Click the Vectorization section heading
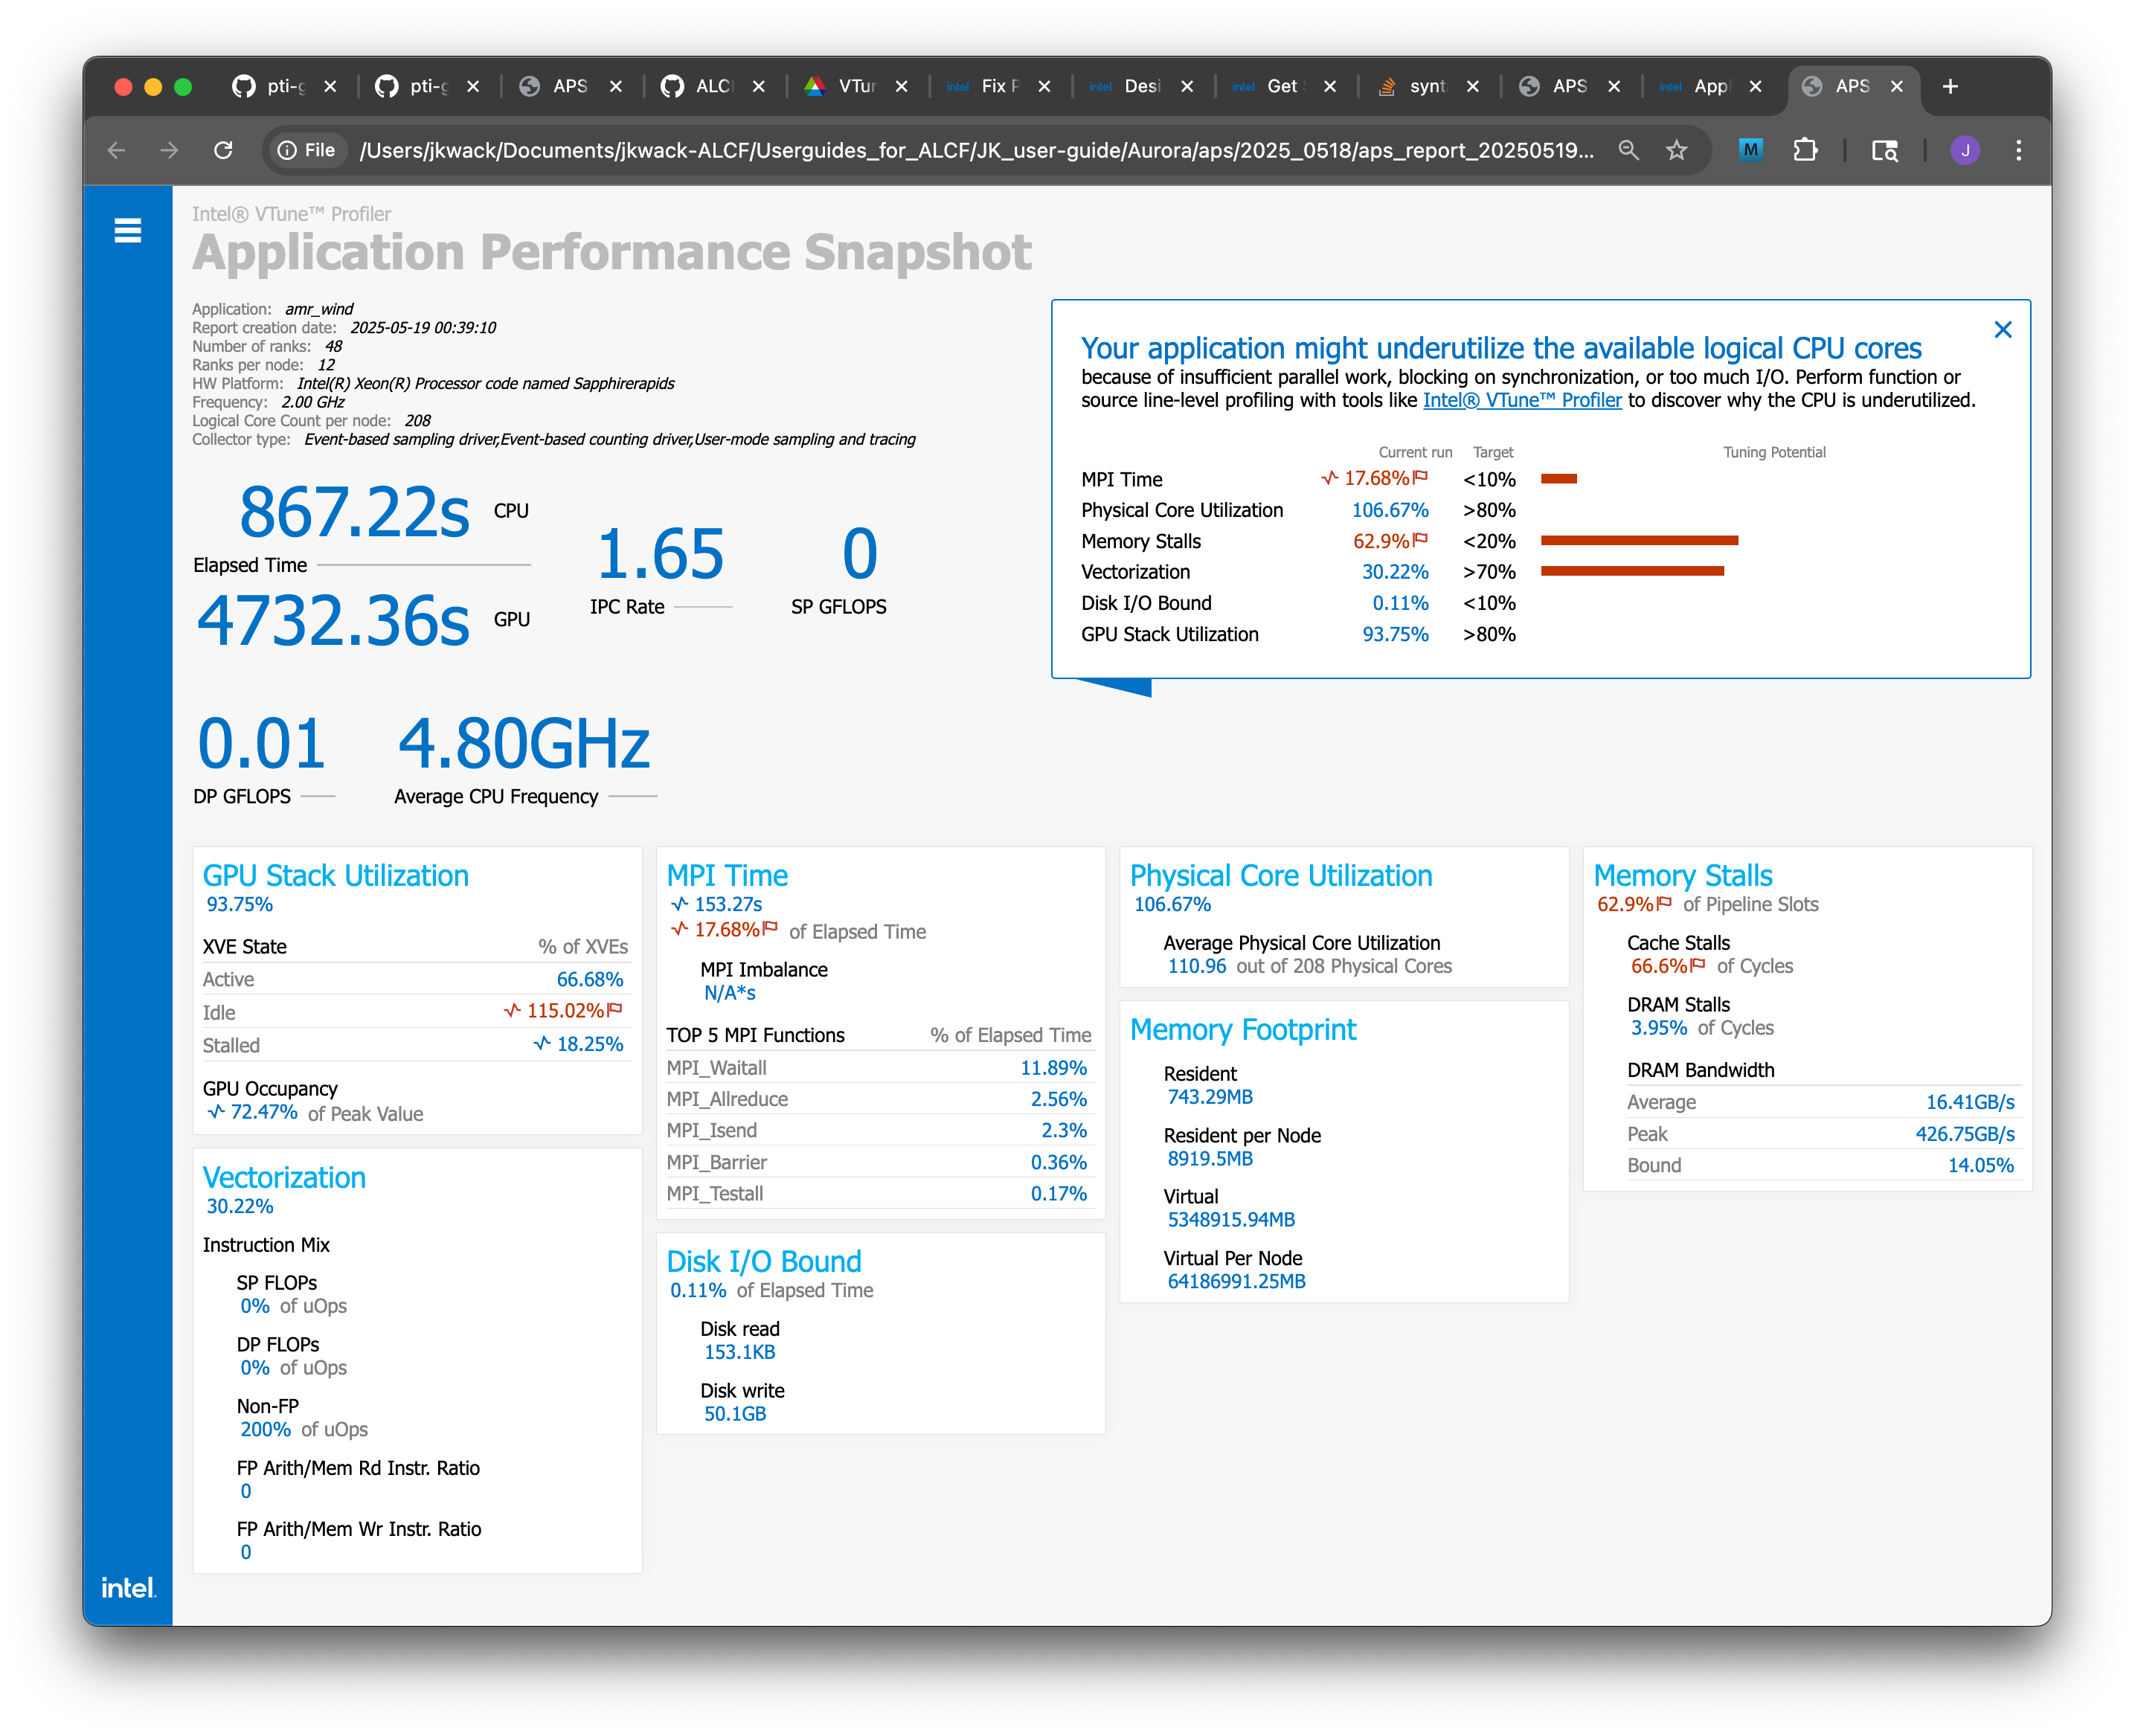 [x=284, y=1177]
